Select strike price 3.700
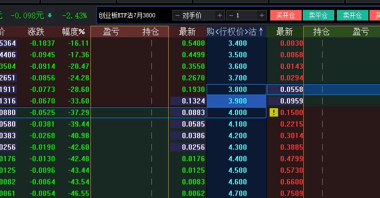380x198 pixels. [x=238, y=78]
